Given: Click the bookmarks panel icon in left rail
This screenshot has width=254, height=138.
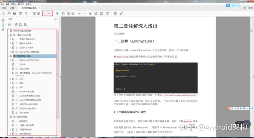Looking at the screenshot, I should [x=3, y=25].
